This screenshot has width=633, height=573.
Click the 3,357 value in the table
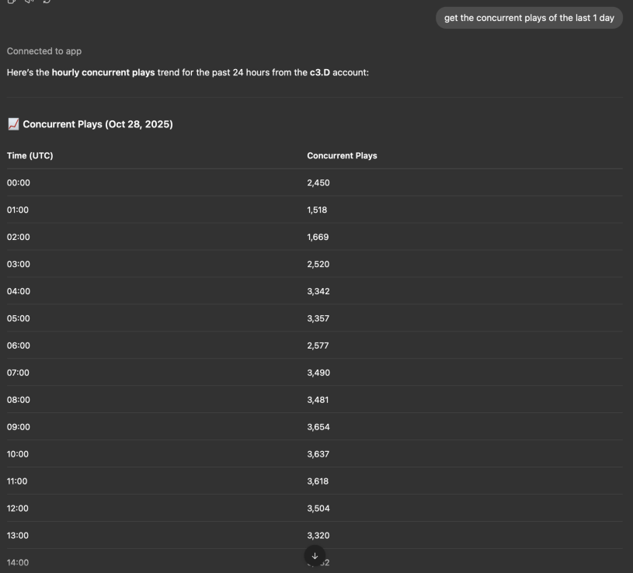318,318
